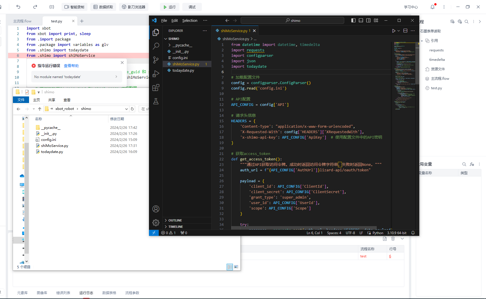Click the shimo search box in title bar
The image size is (486, 299).
(x=292, y=20)
